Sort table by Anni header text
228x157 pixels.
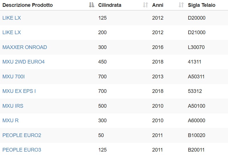158,5
